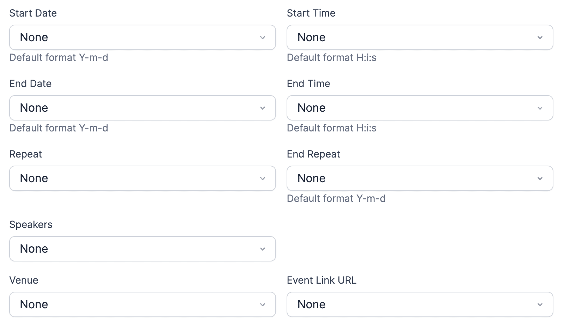This screenshot has height=327, width=564.
Task: Open the Start Time dropdown
Action: [419, 37]
